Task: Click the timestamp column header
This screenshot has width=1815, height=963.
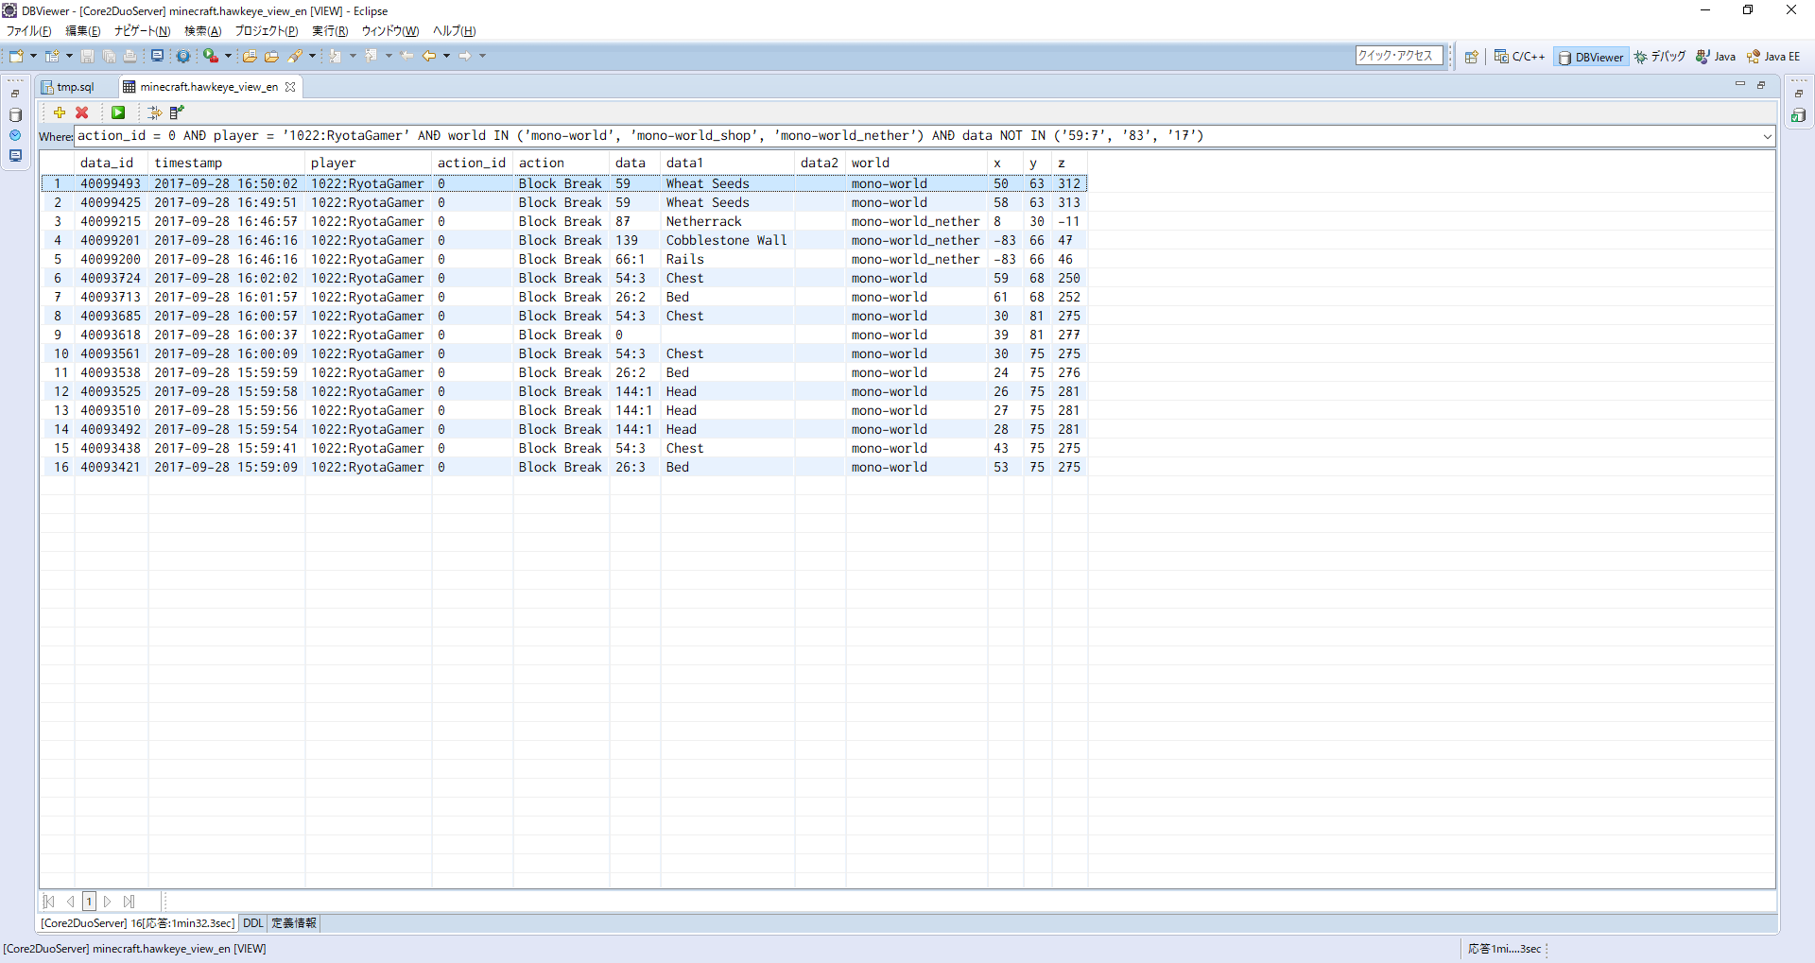Action: (227, 163)
